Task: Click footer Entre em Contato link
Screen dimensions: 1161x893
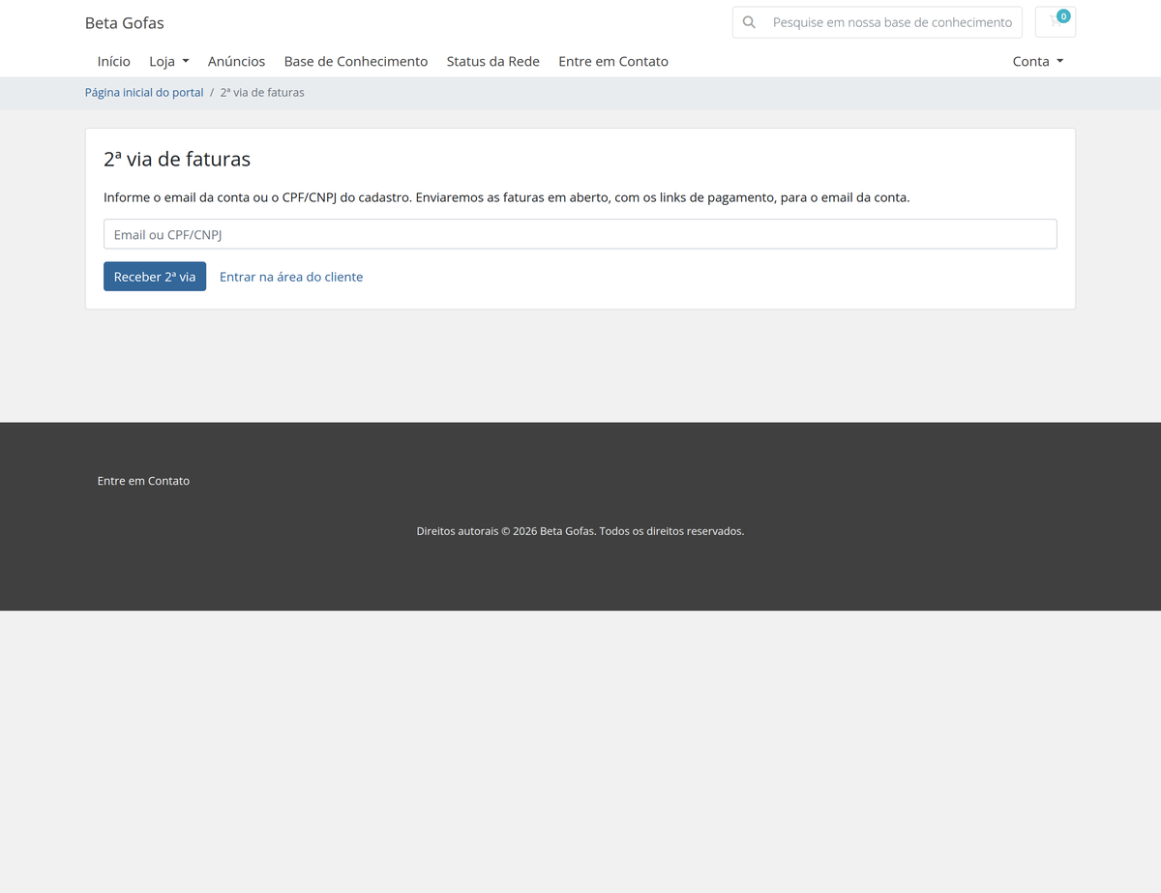Action: click(x=143, y=481)
